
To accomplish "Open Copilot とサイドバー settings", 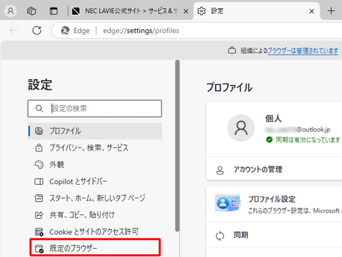I will [x=94, y=181].
